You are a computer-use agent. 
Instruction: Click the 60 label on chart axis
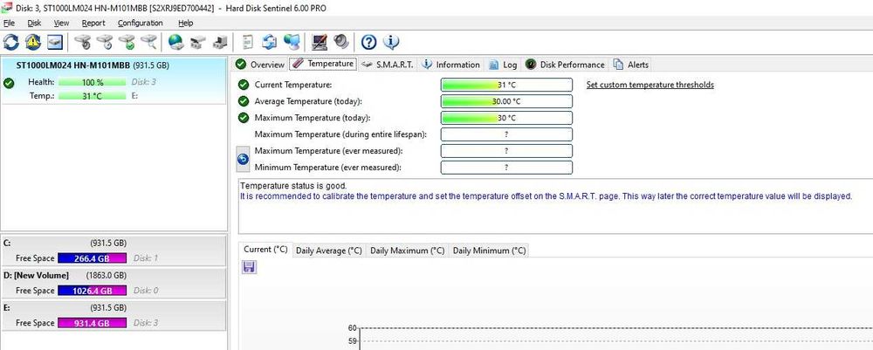[352, 327]
